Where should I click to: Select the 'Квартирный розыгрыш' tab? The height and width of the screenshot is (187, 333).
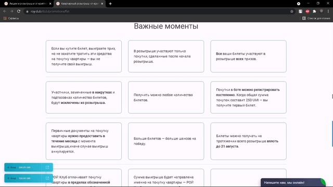tap(80, 4)
